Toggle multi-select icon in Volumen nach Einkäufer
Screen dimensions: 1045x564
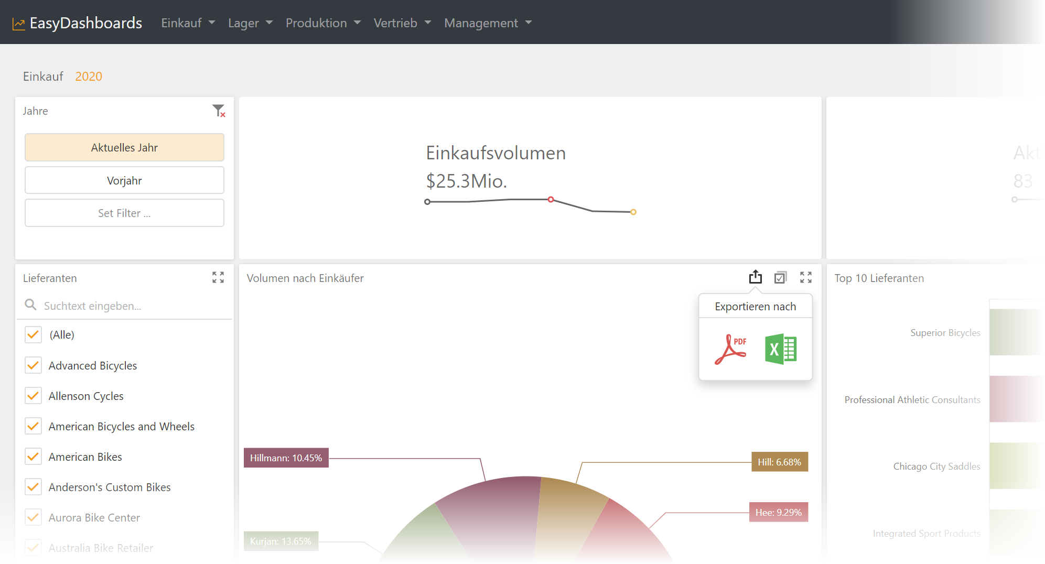tap(780, 277)
